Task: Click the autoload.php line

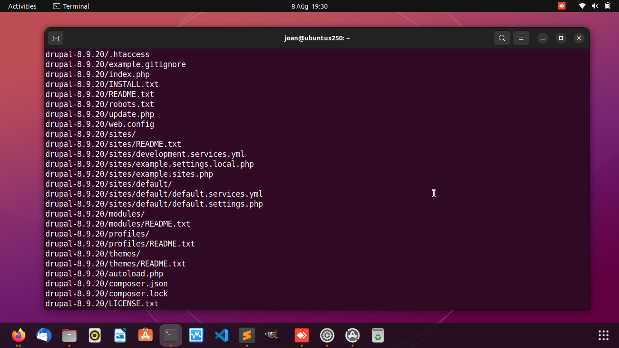Action: (x=104, y=274)
